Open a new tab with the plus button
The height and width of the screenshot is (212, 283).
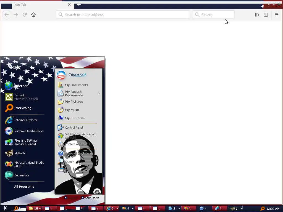79,5
